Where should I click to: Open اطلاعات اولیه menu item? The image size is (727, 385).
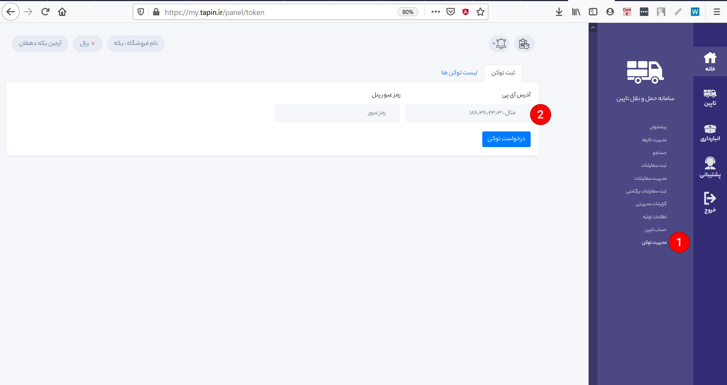654,217
